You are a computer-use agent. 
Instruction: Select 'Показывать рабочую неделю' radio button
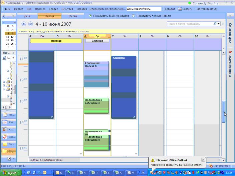coord(90,16)
